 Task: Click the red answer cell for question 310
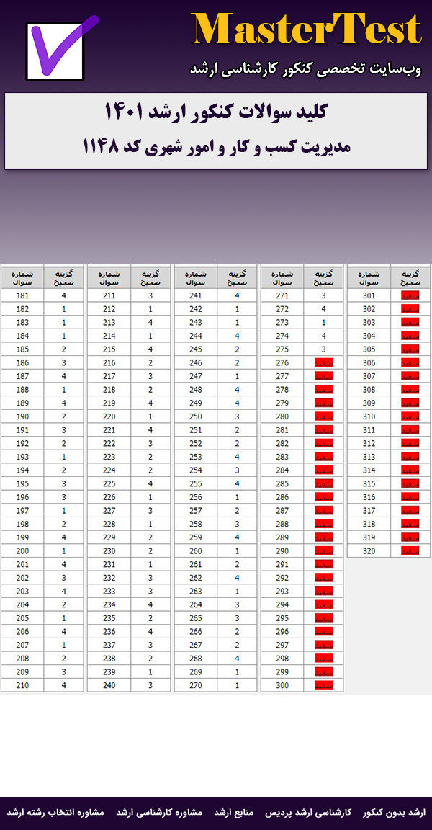[410, 416]
